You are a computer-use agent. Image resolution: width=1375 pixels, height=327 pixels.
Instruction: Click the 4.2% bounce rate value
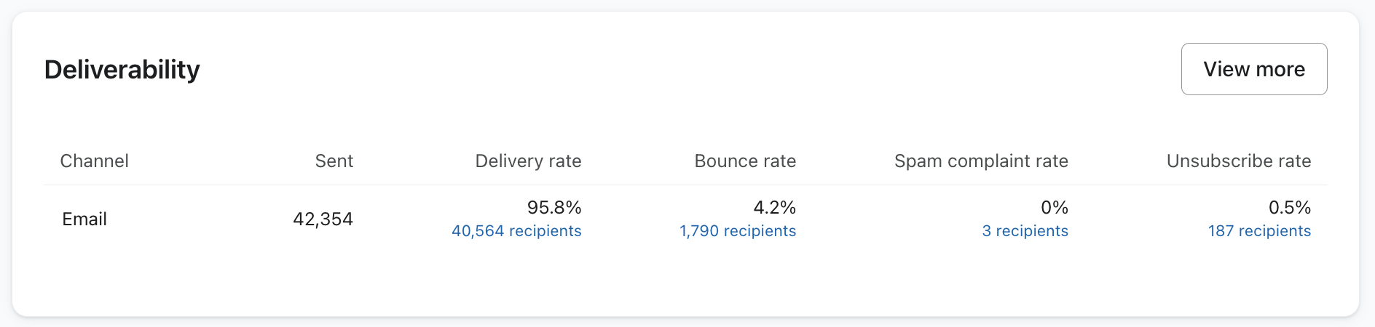click(x=774, y=208)
